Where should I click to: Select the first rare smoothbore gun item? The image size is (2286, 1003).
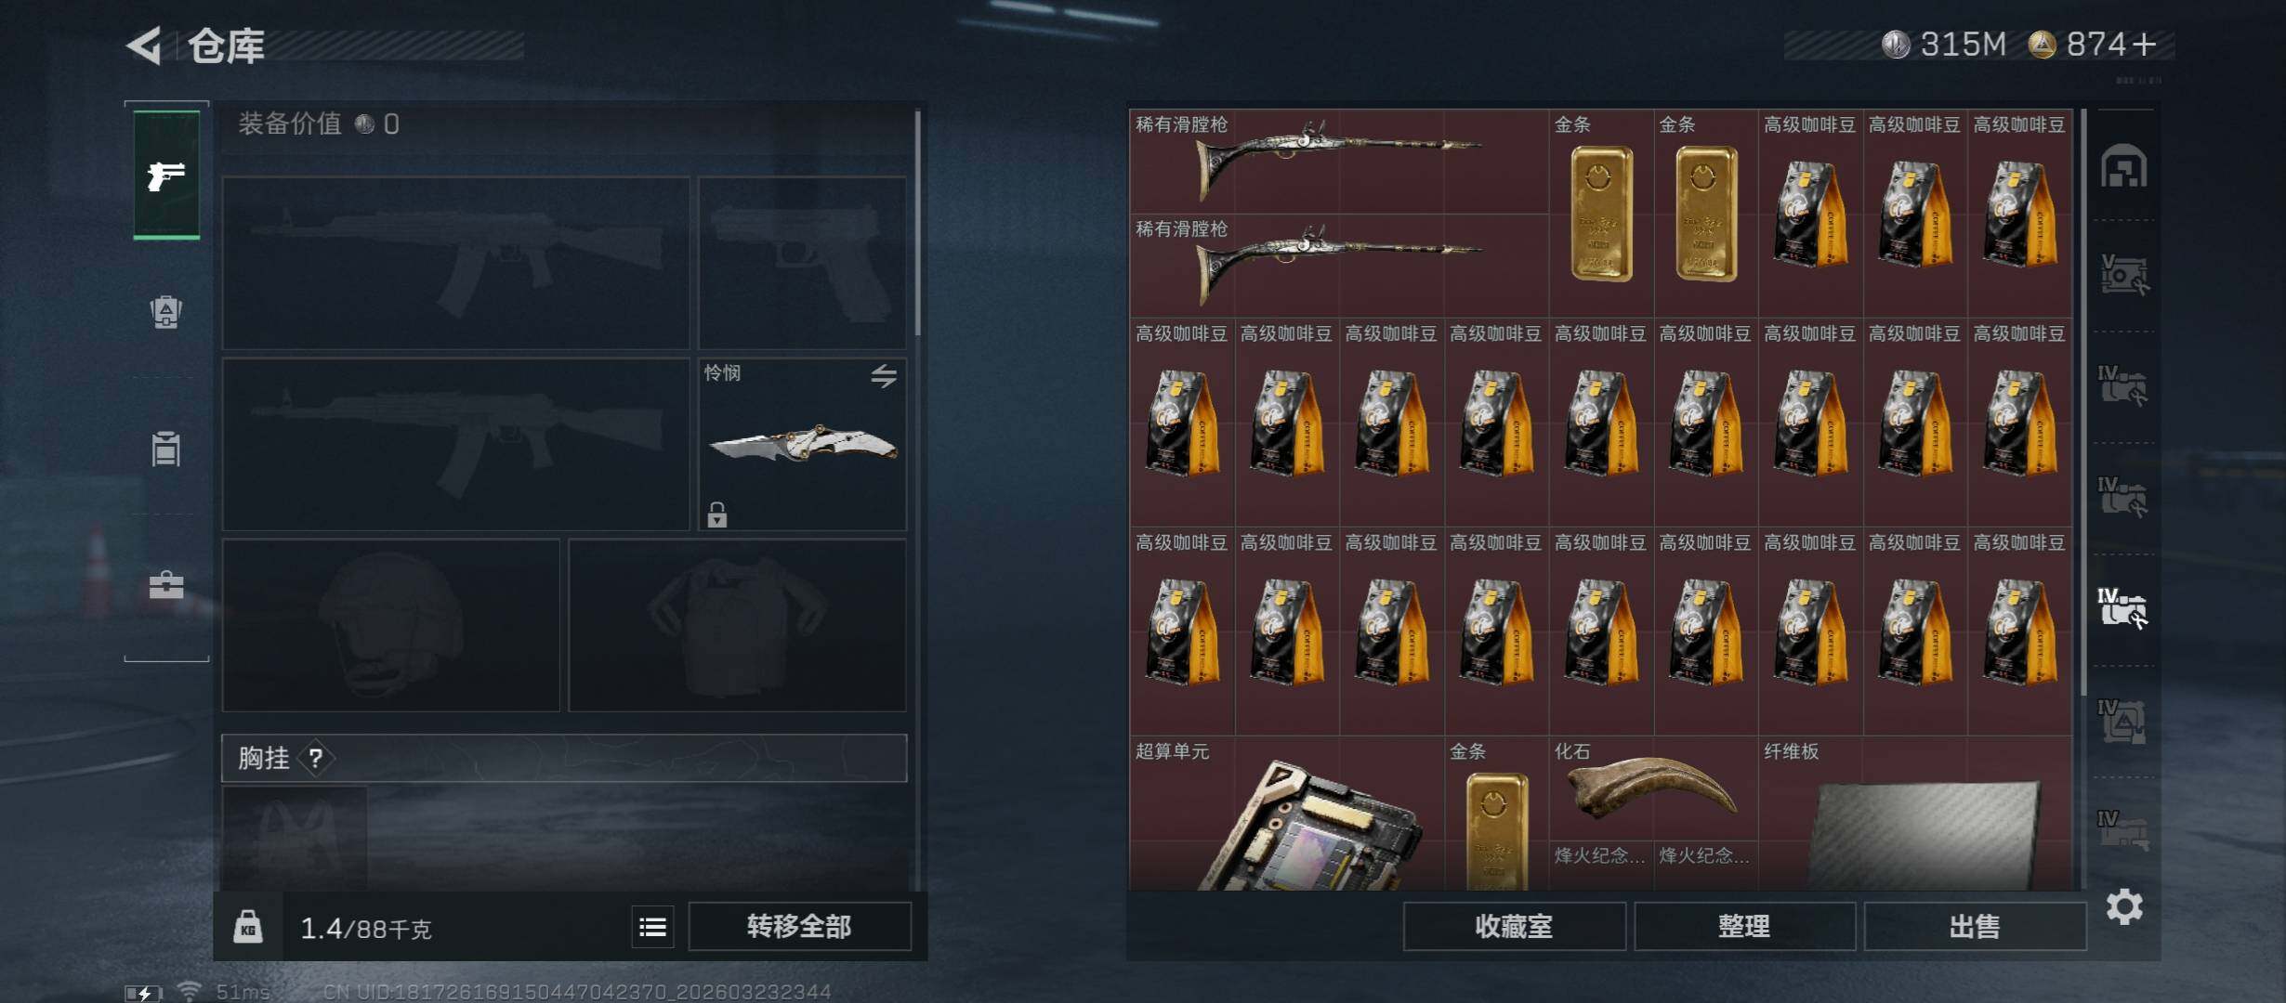tap(1338, 162)
